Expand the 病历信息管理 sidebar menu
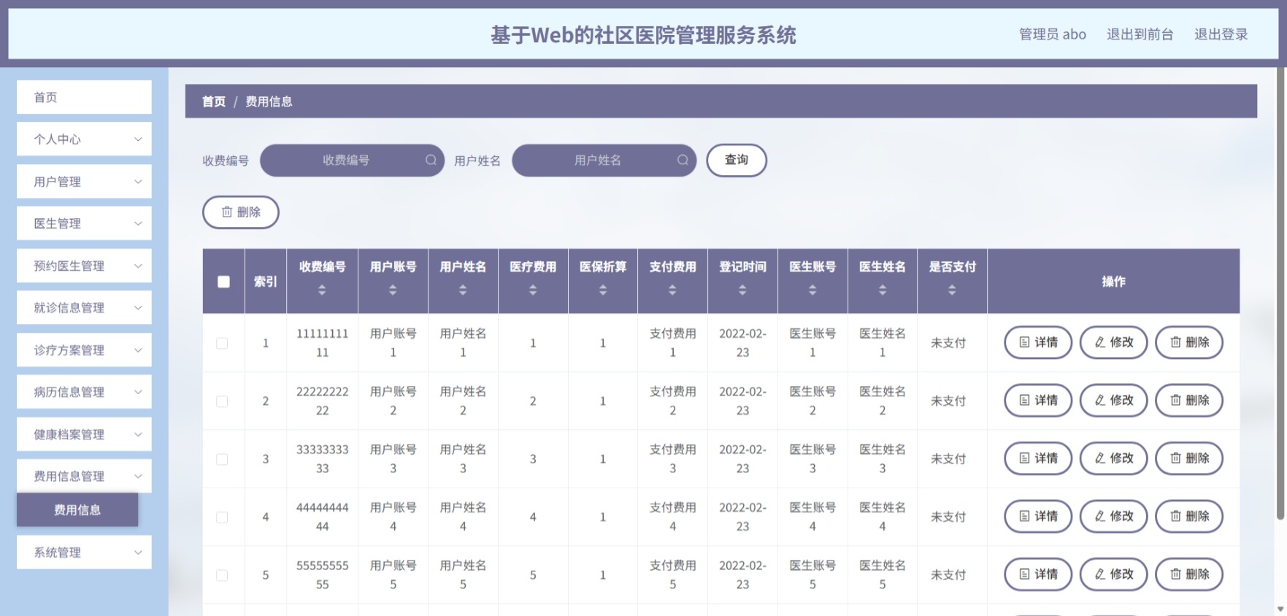 pos(84,392)
